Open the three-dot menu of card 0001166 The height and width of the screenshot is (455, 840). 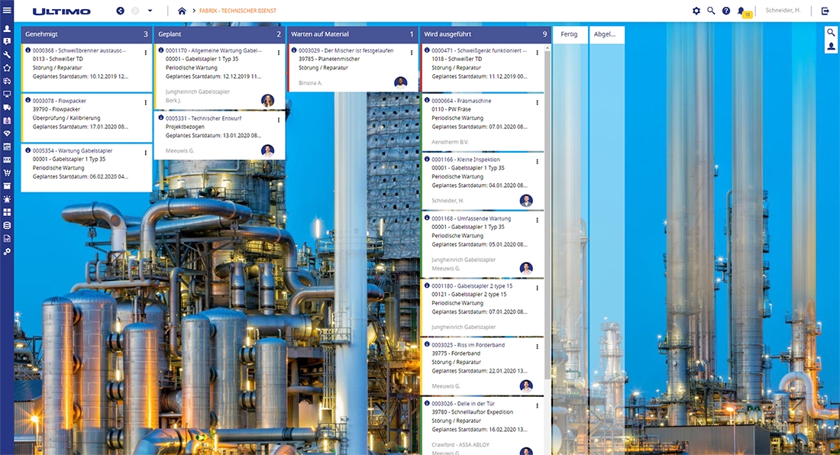tap(538, 161)
